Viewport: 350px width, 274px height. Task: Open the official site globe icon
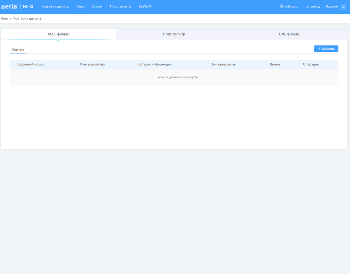pos(281,6)
